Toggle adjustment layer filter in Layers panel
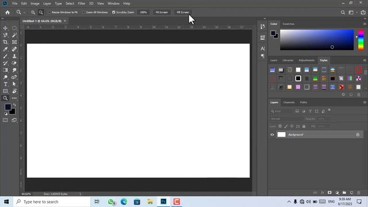 (x=304, y=111)
